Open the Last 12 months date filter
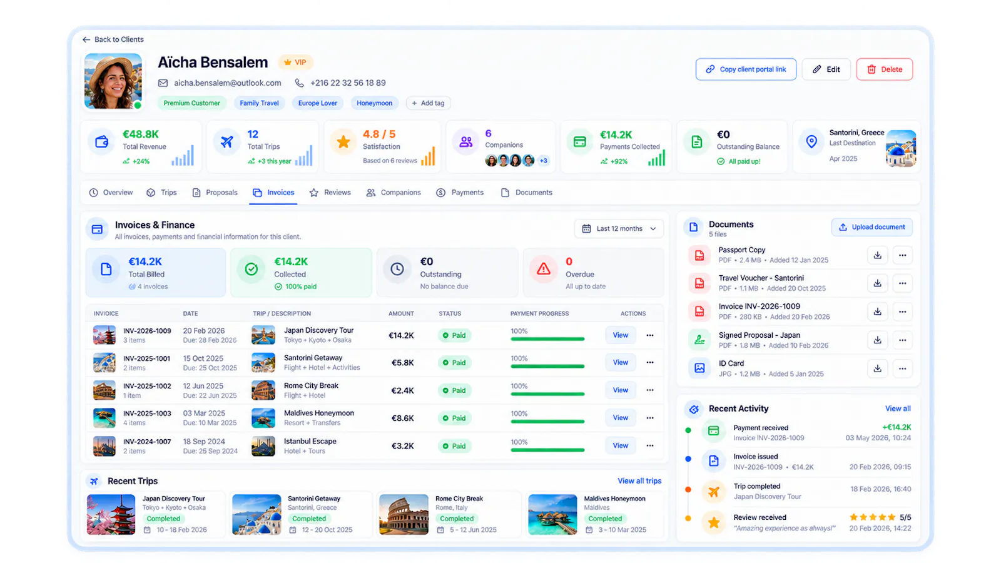The width and height of the screenshot is (1001, 563). point(619,228)
